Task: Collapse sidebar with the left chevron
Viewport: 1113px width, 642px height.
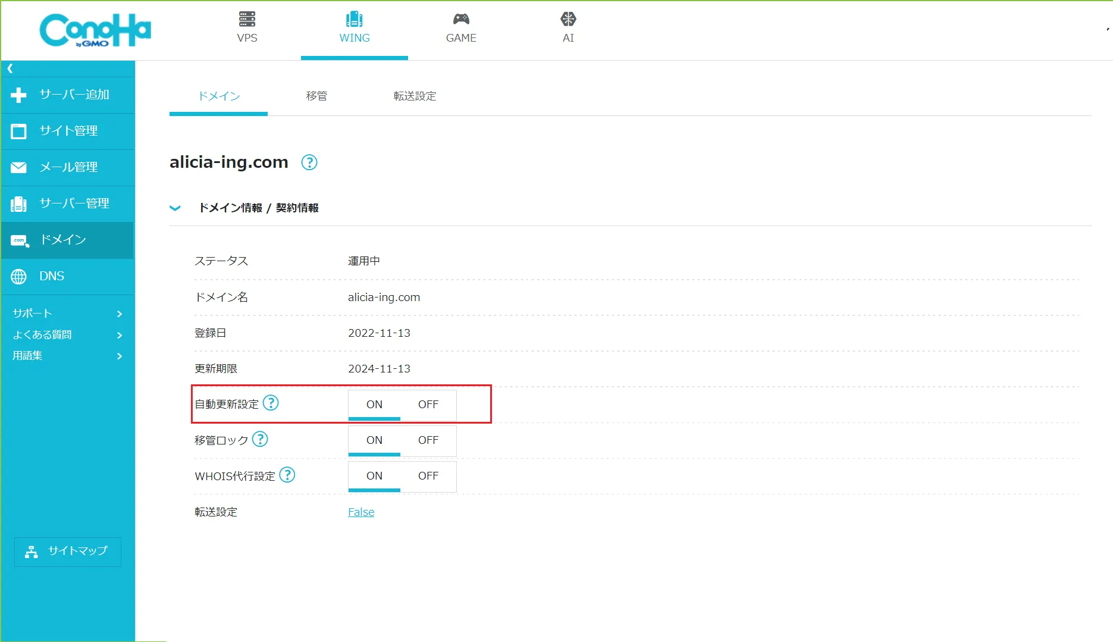Action: [10, 68]
